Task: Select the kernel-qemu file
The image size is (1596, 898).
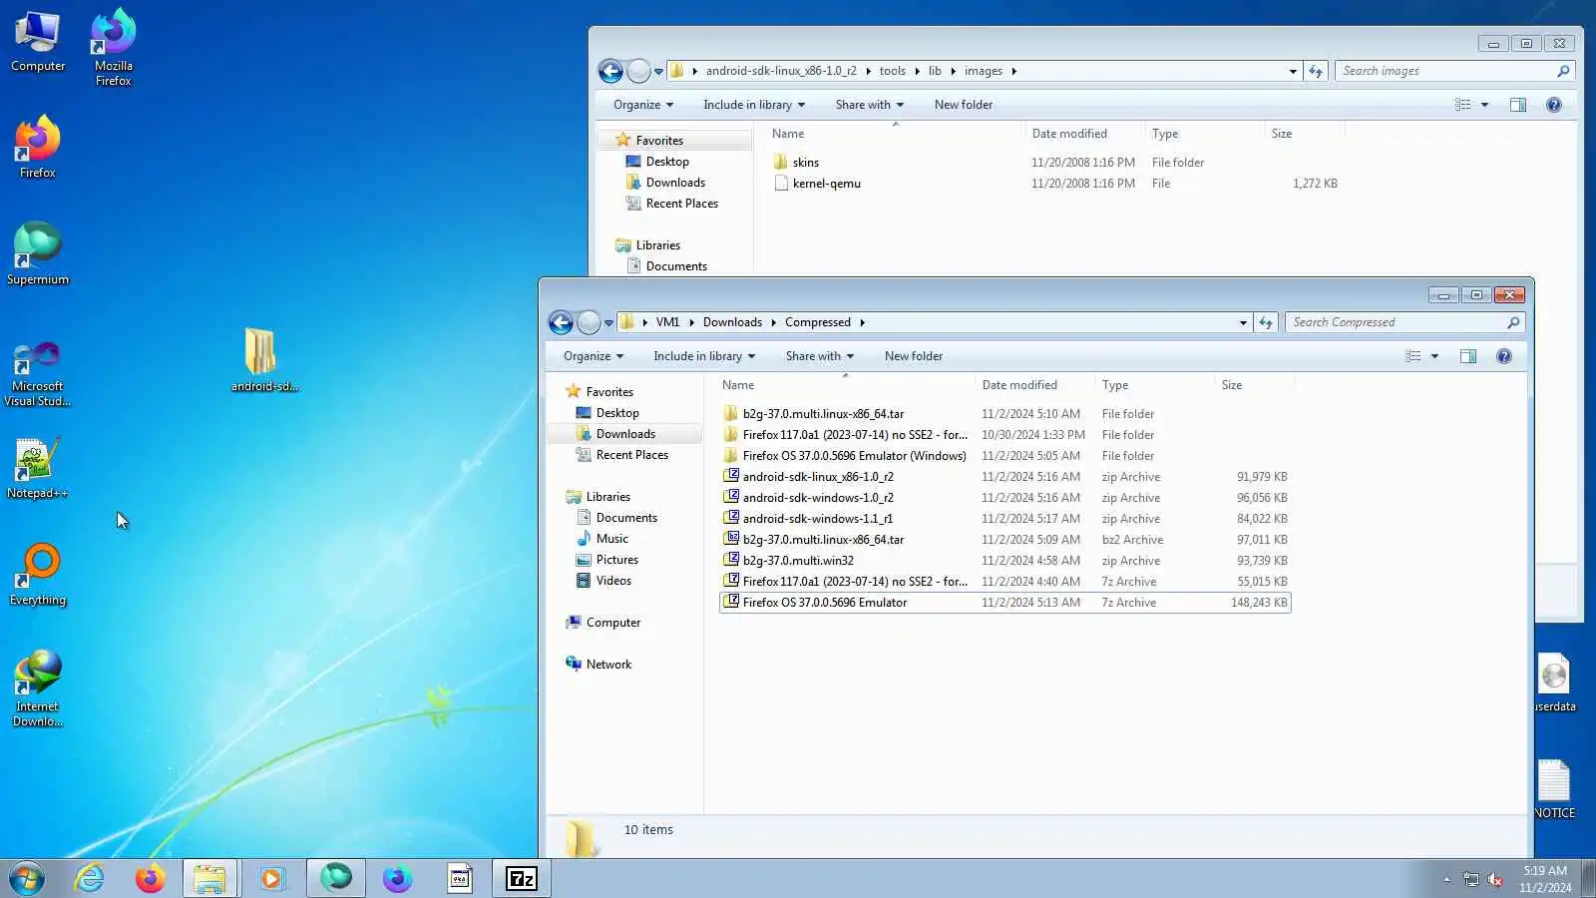Action: click(826, 184)
